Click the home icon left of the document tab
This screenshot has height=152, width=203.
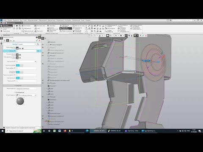point(2,23)
